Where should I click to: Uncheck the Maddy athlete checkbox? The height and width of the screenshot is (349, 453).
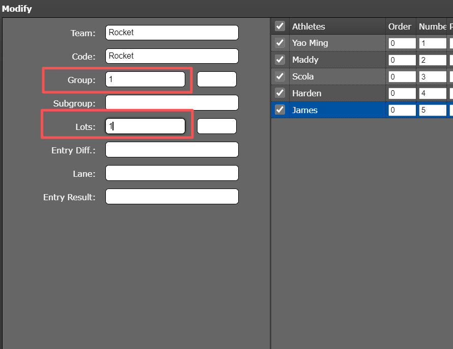click(x=279, y=60)
